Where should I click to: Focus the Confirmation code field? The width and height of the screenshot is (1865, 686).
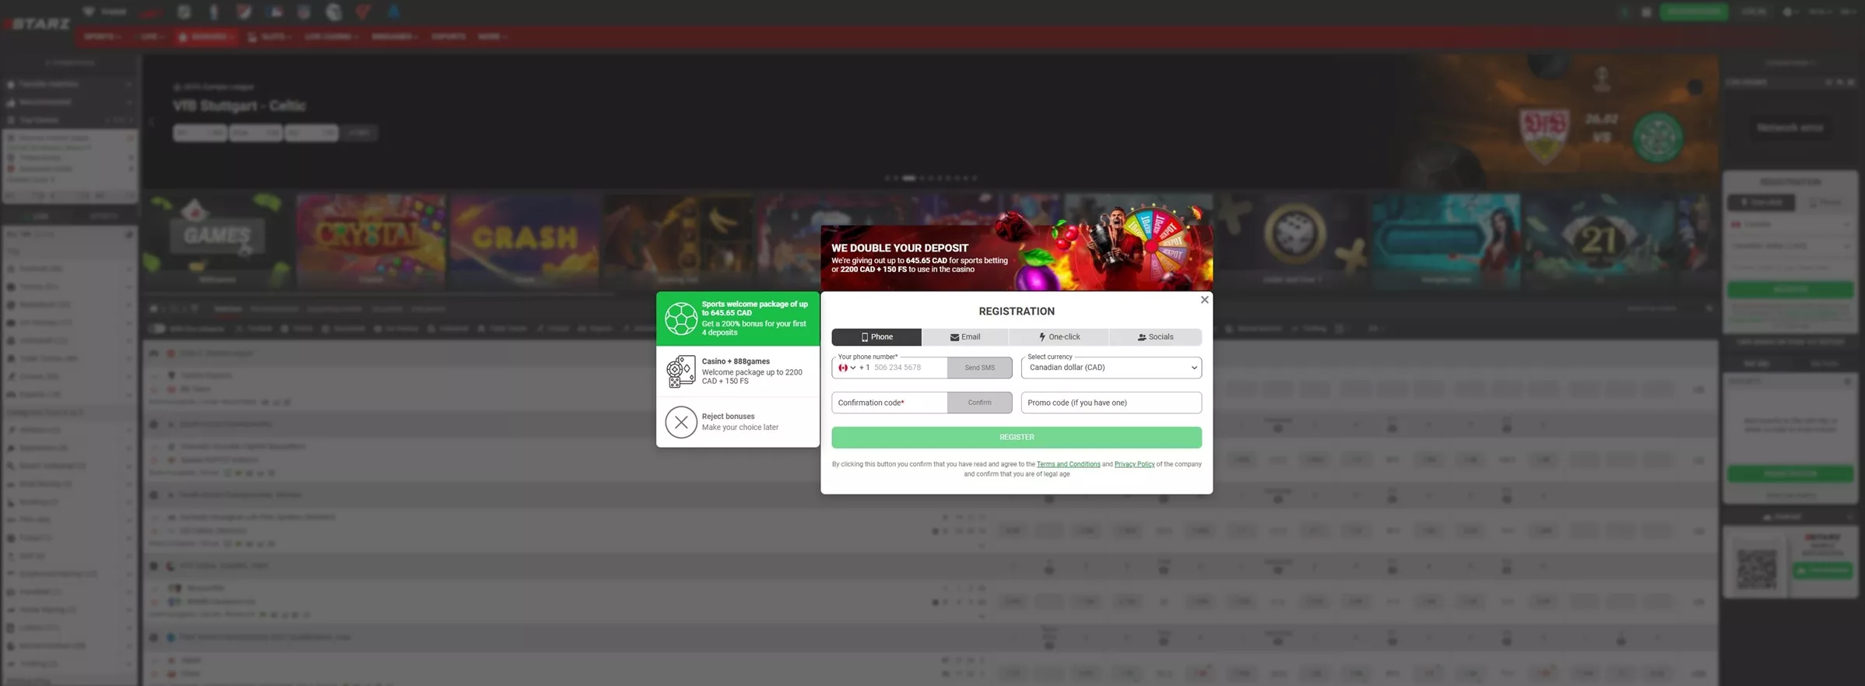[x=889, y=403]
